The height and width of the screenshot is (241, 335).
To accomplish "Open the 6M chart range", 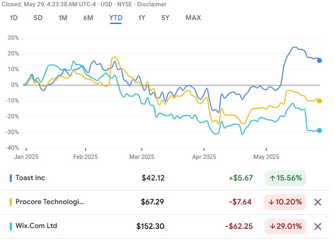I will [88, 18].
